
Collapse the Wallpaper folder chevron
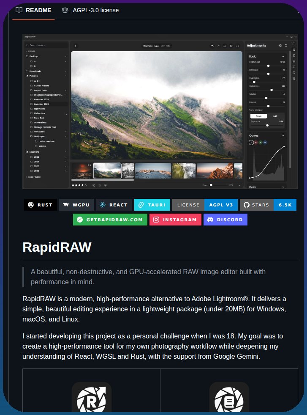coord(65,136)
